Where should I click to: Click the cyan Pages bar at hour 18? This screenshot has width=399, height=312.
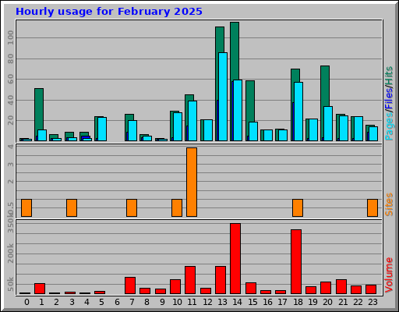point(298,112)
